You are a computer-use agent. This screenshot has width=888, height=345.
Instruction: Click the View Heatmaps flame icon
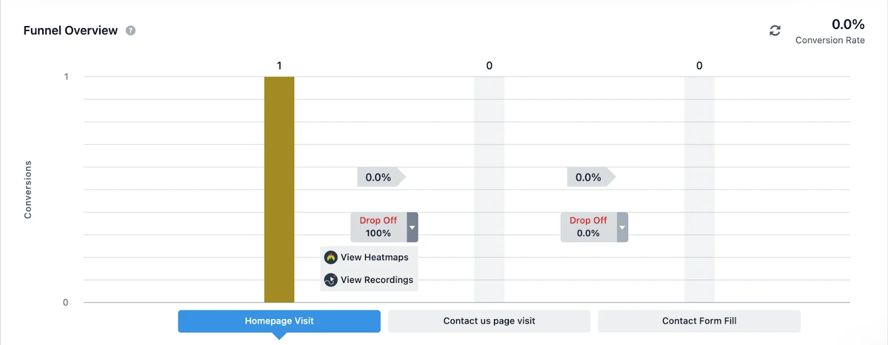pyautogui.click(x=331, y=257)
